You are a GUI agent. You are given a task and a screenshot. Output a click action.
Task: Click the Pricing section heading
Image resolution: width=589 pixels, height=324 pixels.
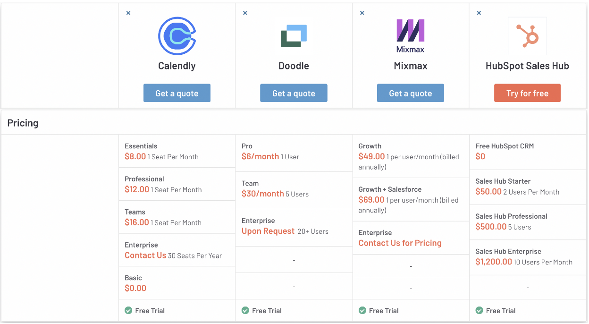click(x=23, y=123)
